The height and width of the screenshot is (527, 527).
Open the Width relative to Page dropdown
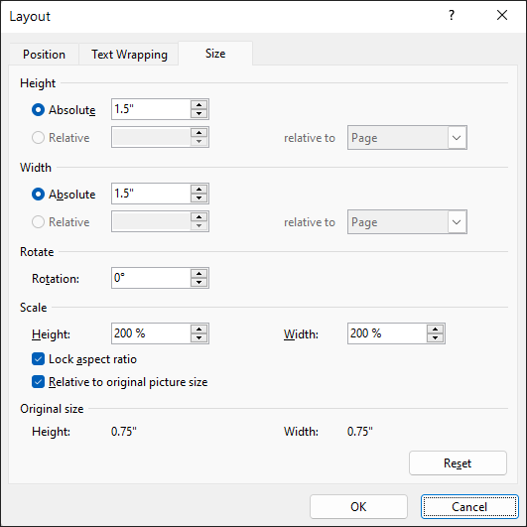(407, 222)
